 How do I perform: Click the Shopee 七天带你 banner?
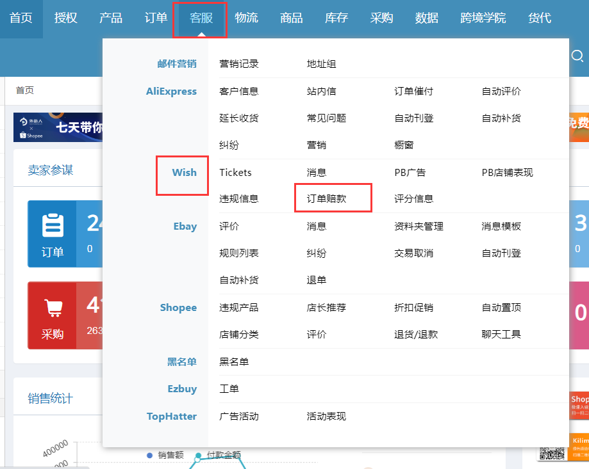coord(58,127)
